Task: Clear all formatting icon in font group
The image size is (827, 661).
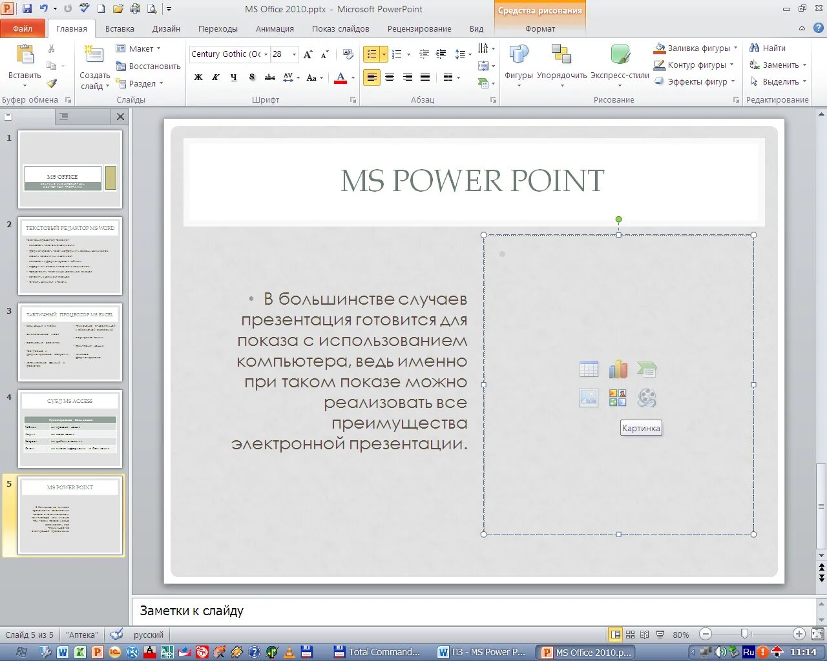Action: coord(348,54)
